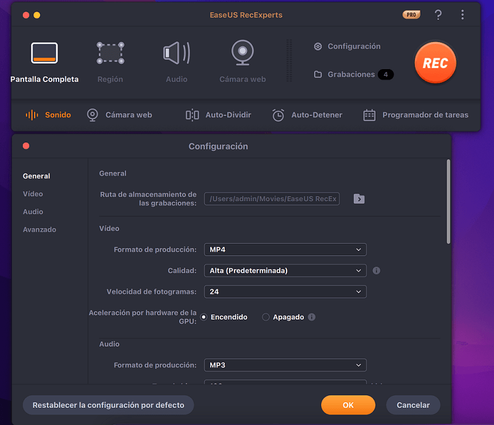The height and width of the screenshot is (425, 494).
Task: Open Auto-Dividir label
Action: click(x=228, y=115)
